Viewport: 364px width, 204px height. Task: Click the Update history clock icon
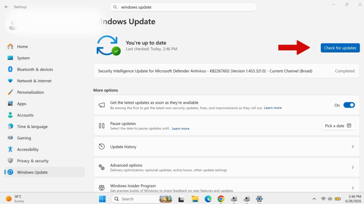coord(102,146)
